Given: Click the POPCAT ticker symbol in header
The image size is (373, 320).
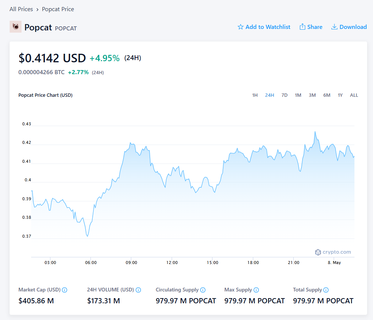Looking at the screenshot, I should [66, 28].
